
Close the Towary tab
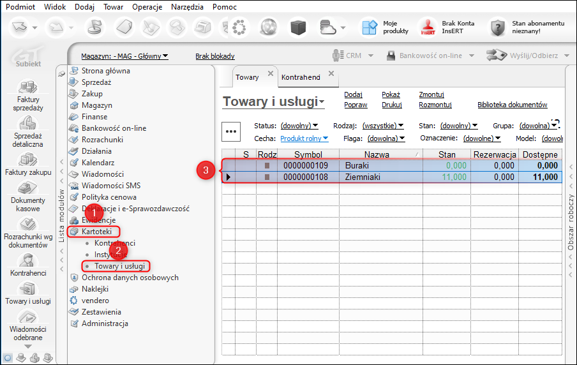click(x=271, y=73)
